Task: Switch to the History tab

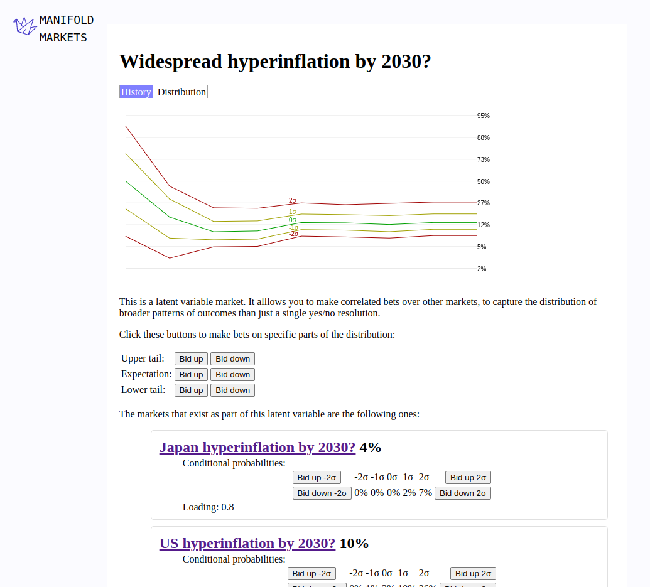Action: pos(136,92)
